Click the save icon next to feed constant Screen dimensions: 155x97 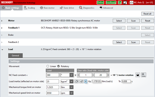[138, 75]
